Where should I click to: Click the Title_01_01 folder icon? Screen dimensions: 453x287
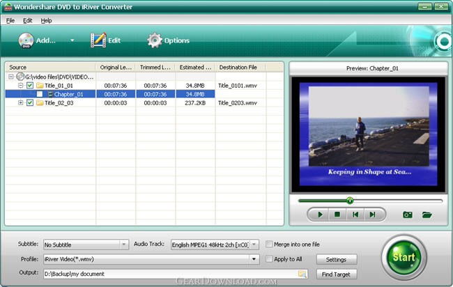(40, 86)
